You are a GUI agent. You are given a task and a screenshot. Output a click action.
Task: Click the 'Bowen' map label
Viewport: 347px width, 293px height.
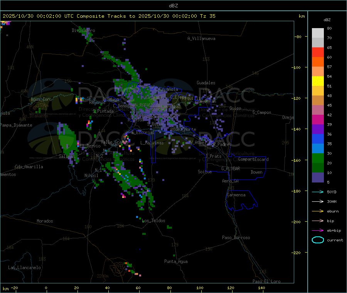click(x=257, y=172)
